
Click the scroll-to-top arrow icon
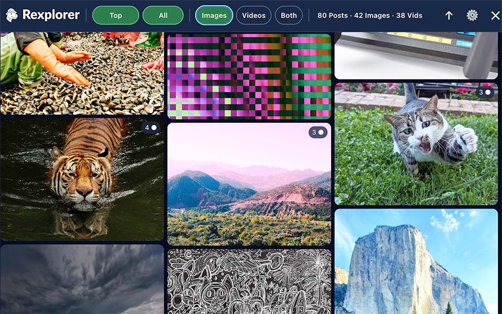[x=448, y=15]
